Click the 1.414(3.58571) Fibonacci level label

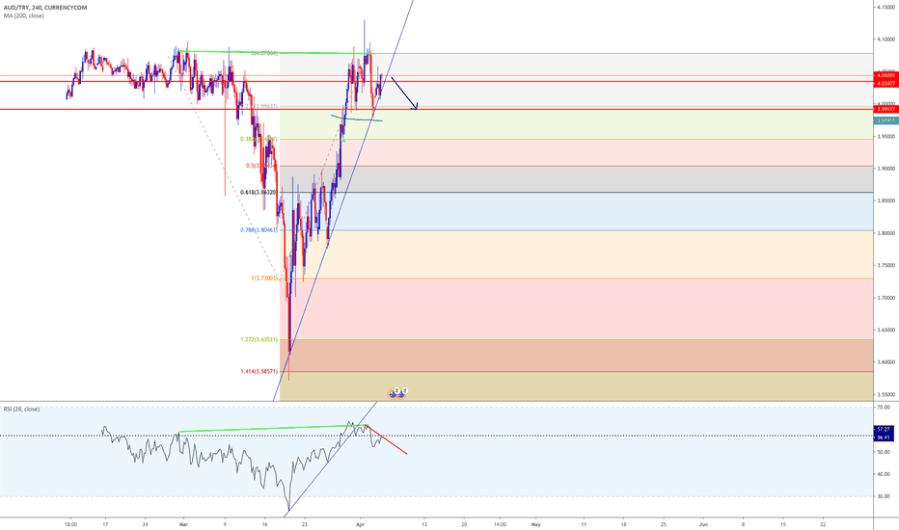pos(259,372)
